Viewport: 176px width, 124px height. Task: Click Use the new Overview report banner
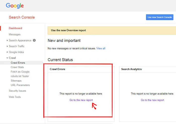tap(112, 30)
